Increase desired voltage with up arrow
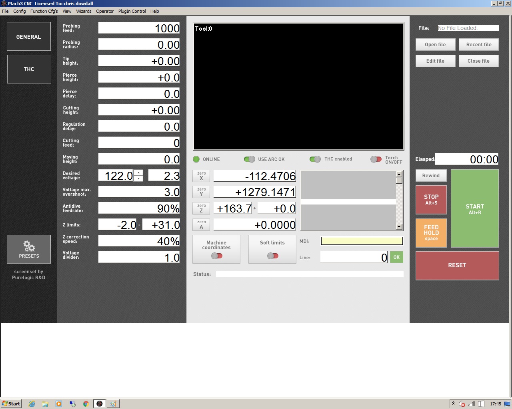Image resolution: width=512 pixels, height=409 pixels. [x=138, y=173]
